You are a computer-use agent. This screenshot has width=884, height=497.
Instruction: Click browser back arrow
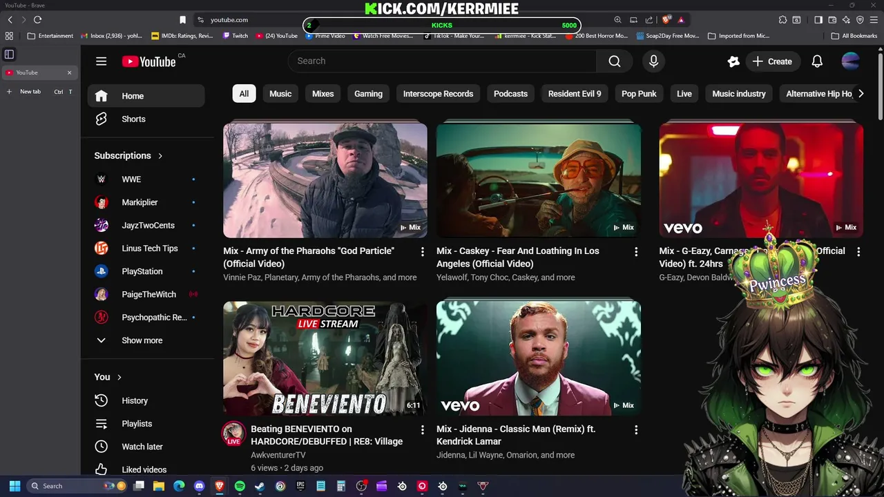point(10,20)
